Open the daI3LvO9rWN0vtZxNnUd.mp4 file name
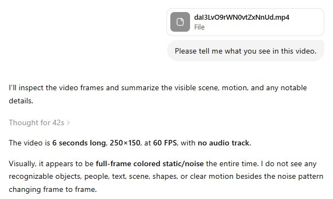 point(242,17)
